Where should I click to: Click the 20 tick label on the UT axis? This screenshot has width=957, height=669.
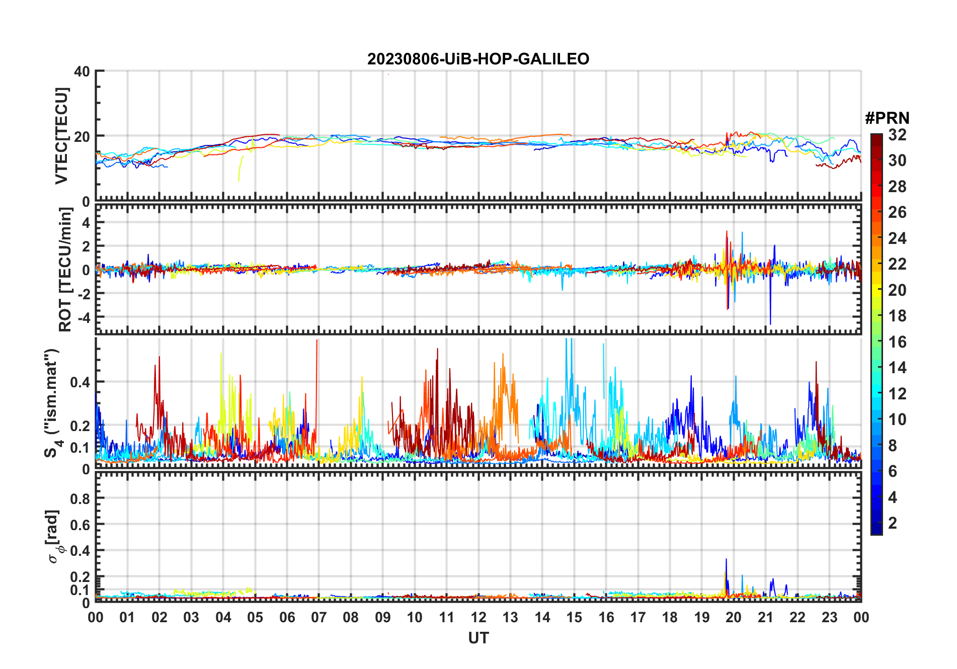[733, 617]
